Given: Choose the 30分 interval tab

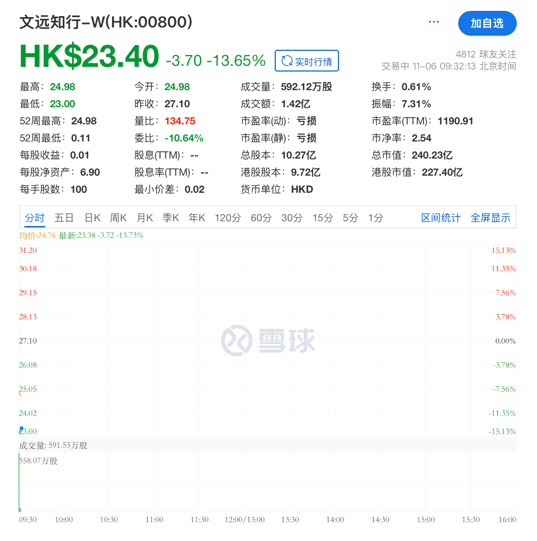Looking at the screenshot, I should click(x=291, y=218).
